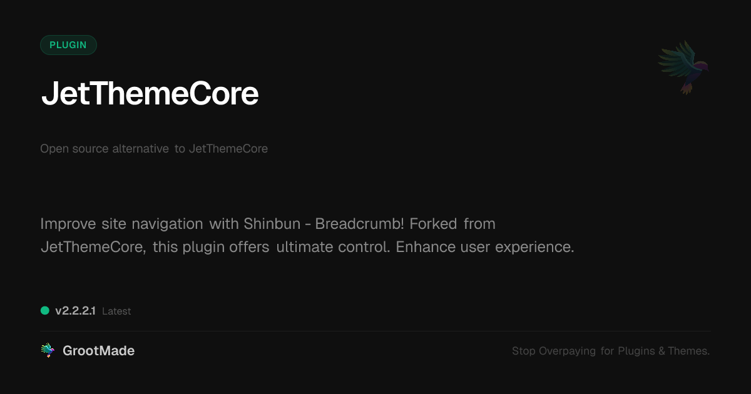Click the green status dot beside the version
The height and width of the screenshot is (394, 751).
45,310
